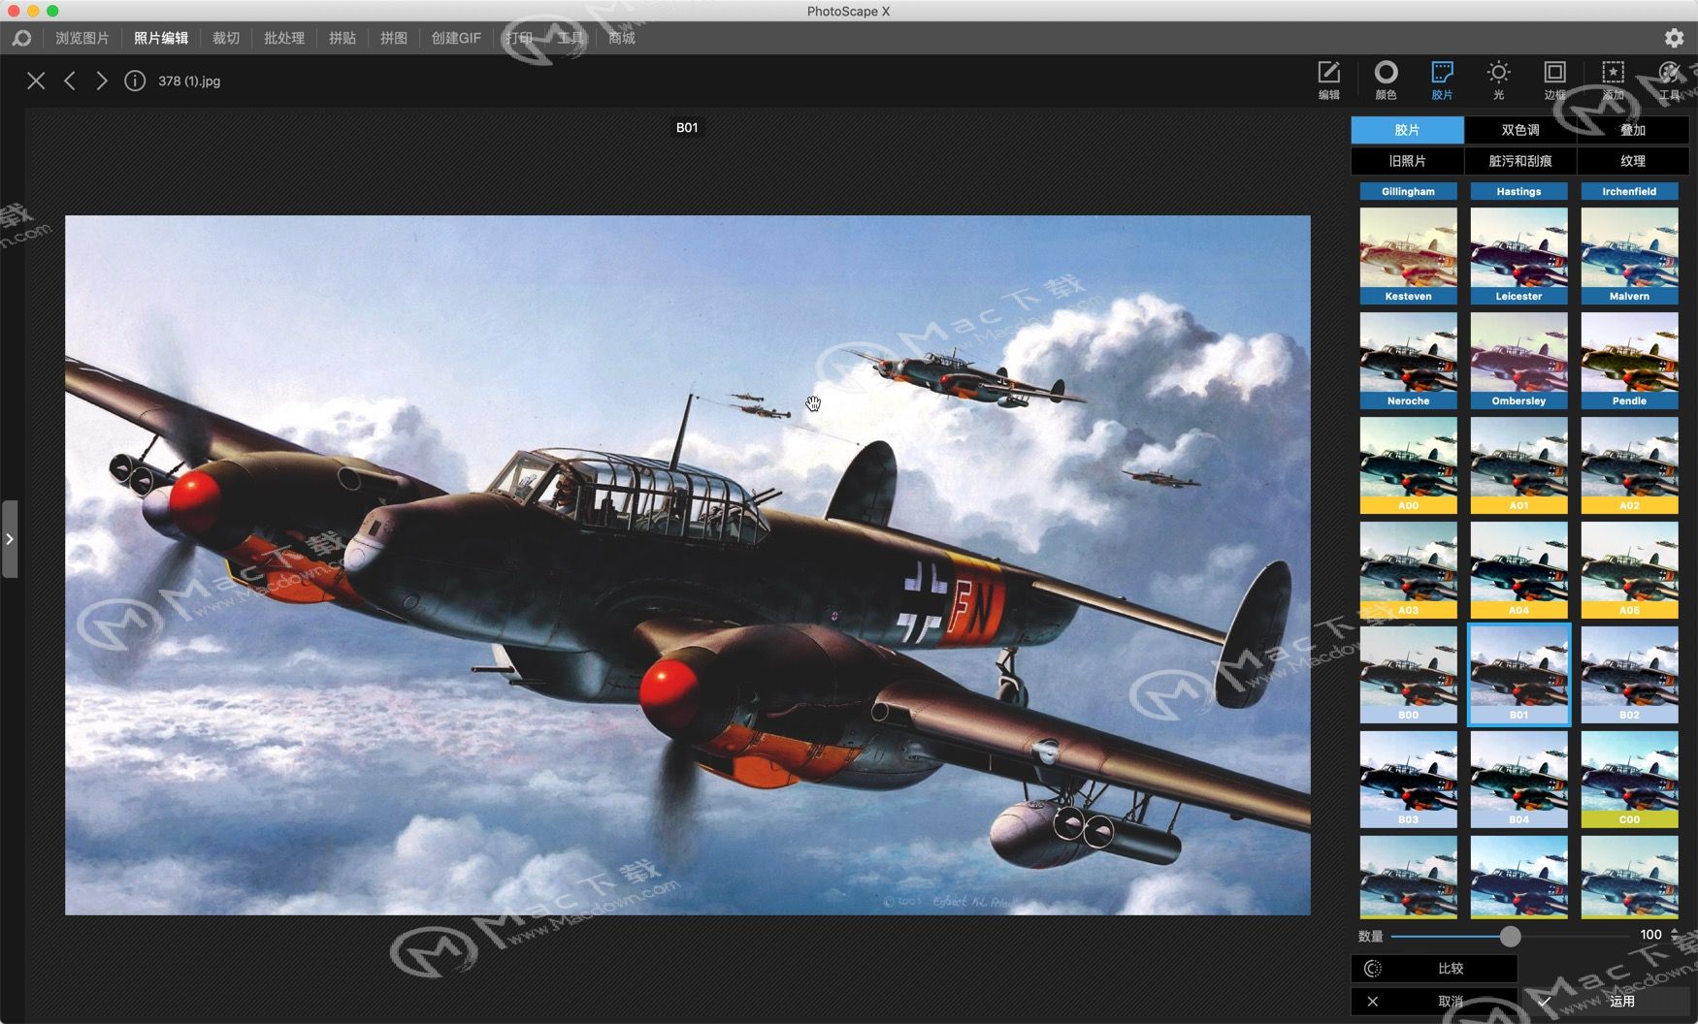
Task: Switch to 批处理 batch tab
Action: coord(284,38)
